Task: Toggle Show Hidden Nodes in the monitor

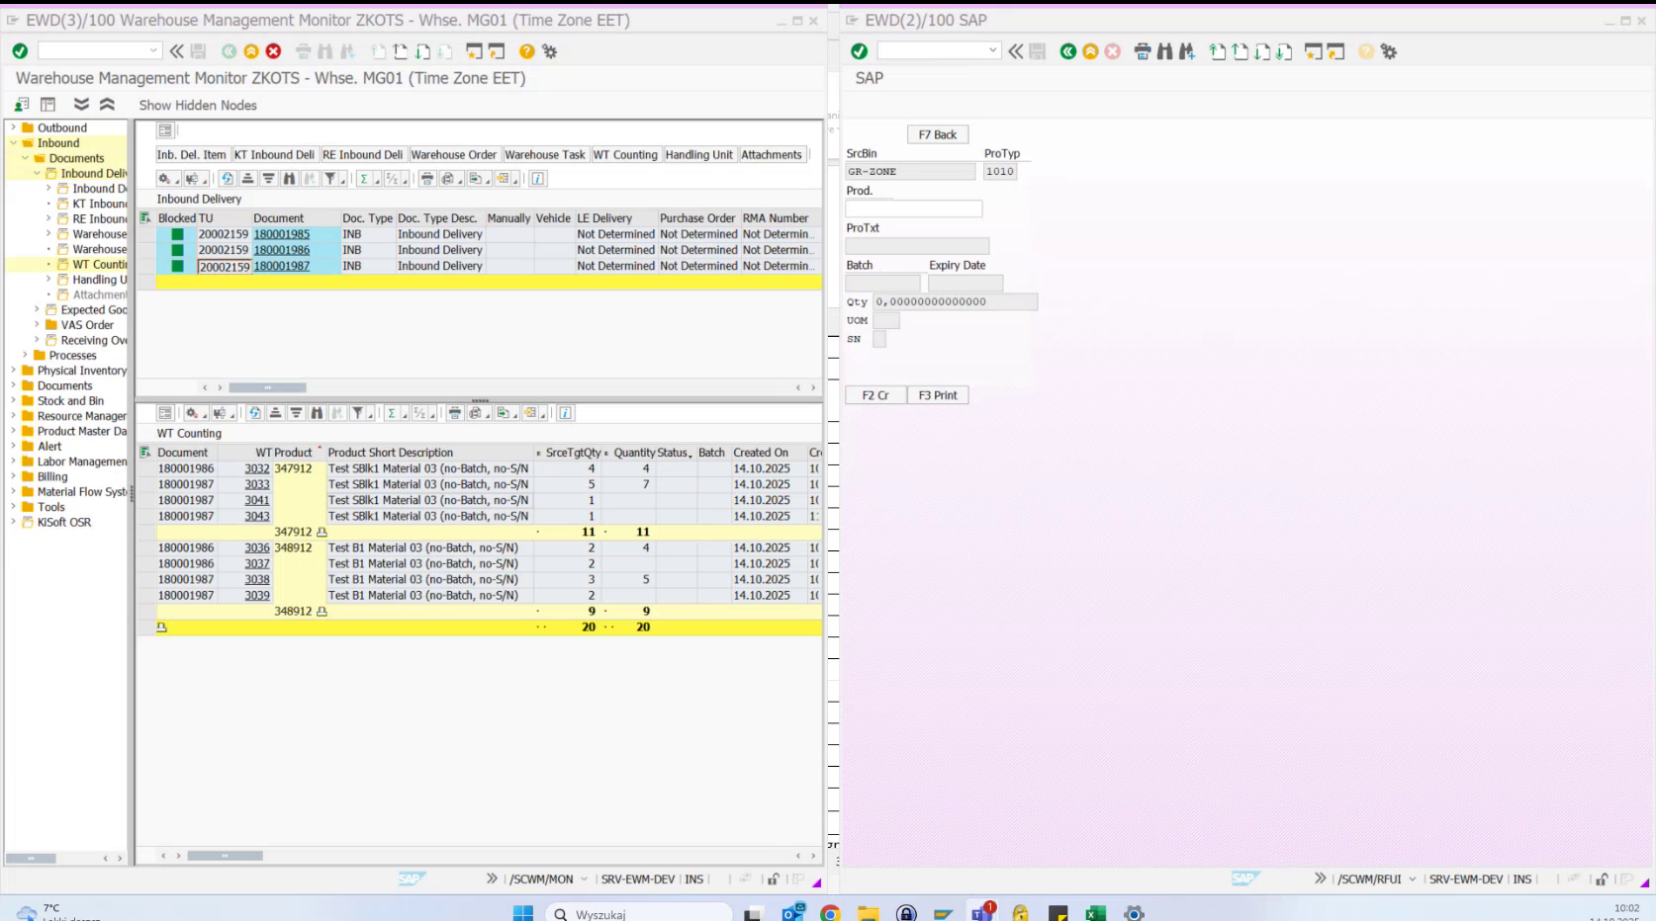Action: click(x=197, y=105)
